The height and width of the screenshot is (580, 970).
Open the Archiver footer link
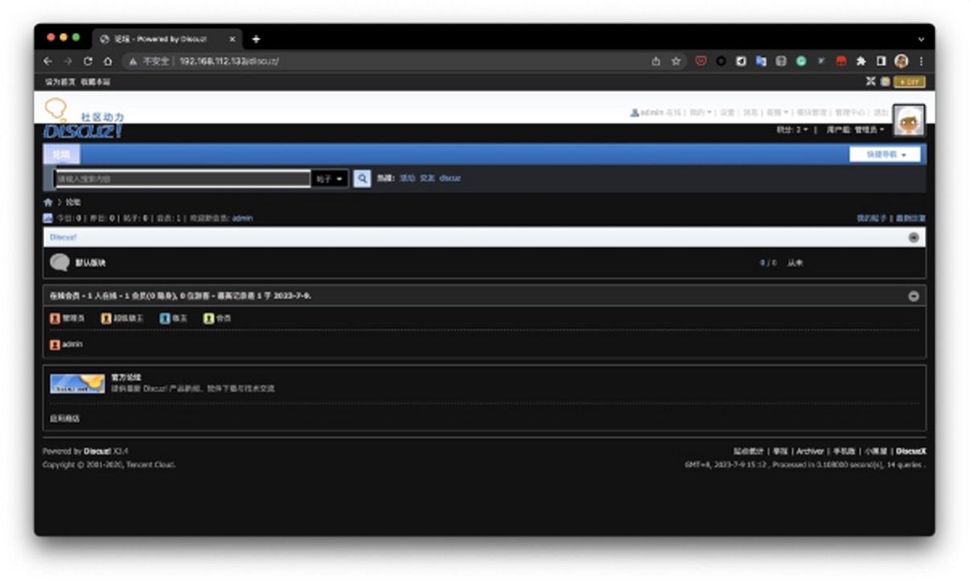point(810,451)
